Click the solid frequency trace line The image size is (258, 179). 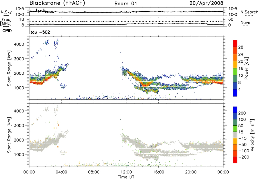[126, 24]
